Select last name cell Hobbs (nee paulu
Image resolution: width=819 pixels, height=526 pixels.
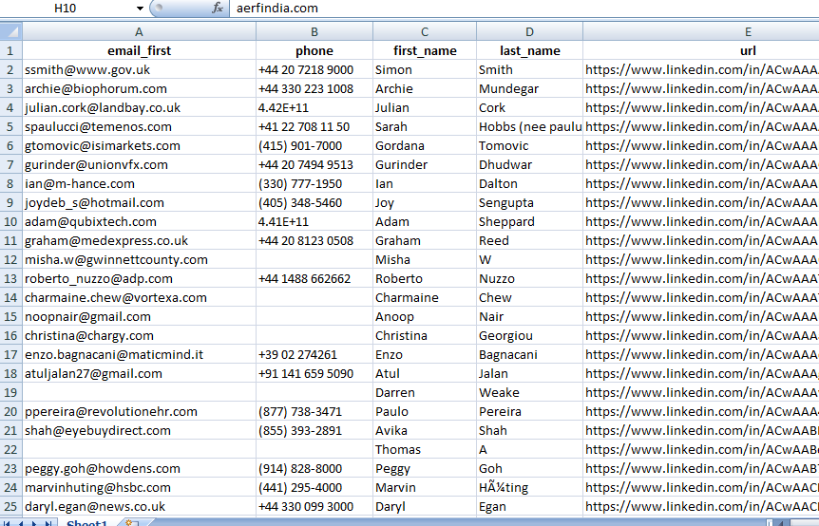click(x=529, y=127)
